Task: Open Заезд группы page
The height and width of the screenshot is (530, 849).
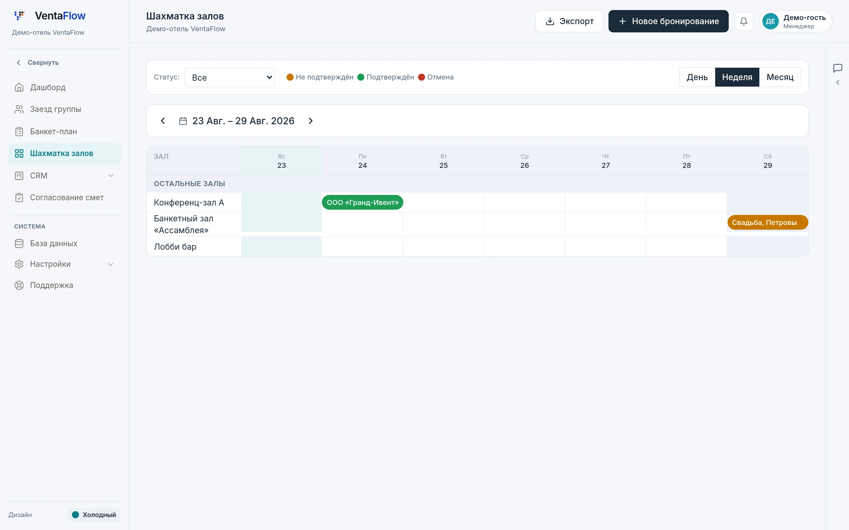Action: 65,109
